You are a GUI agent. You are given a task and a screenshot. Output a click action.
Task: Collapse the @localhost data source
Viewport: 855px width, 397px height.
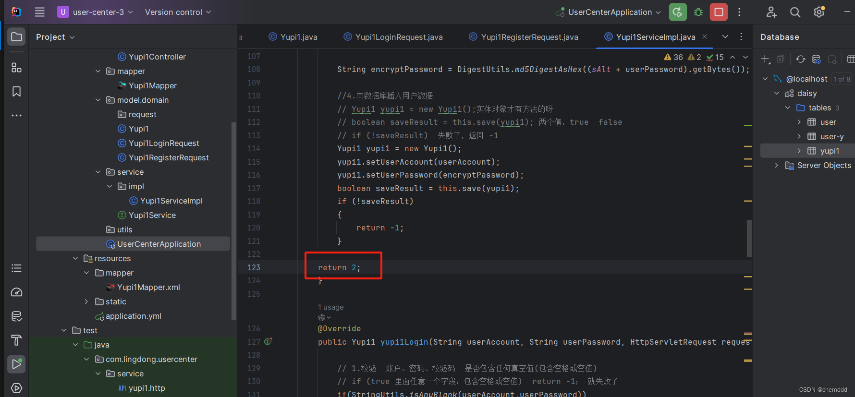coord(765,79)
